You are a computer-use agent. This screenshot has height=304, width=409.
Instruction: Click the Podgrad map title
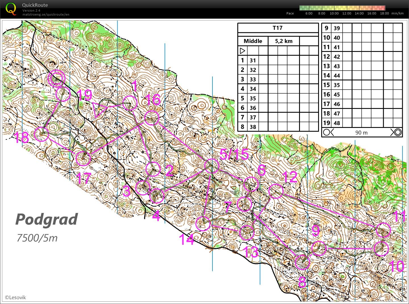47,219
